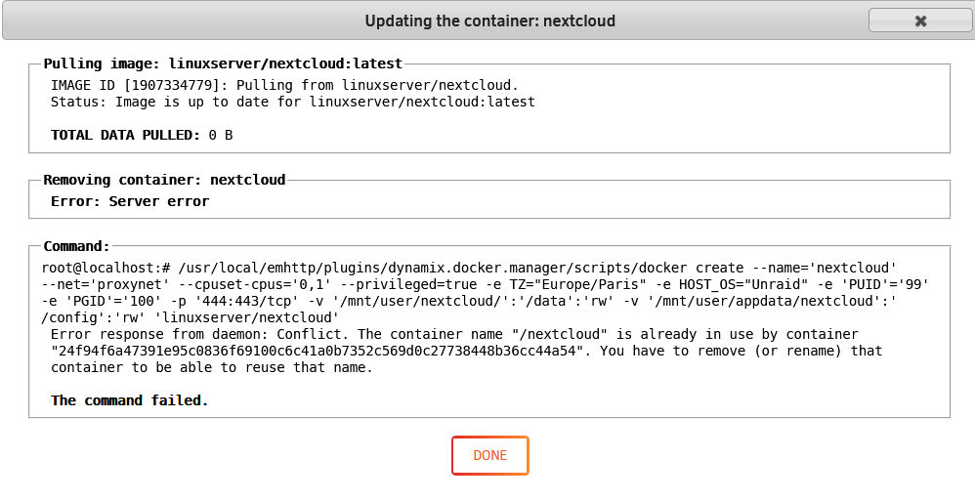
Task: Click the line containing --net='proxynet'
Action: click(486, 285)
